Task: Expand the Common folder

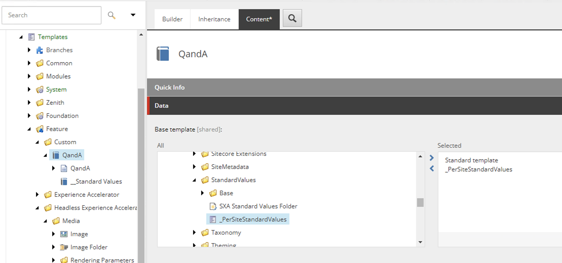Action: click(x=29, y=63)
